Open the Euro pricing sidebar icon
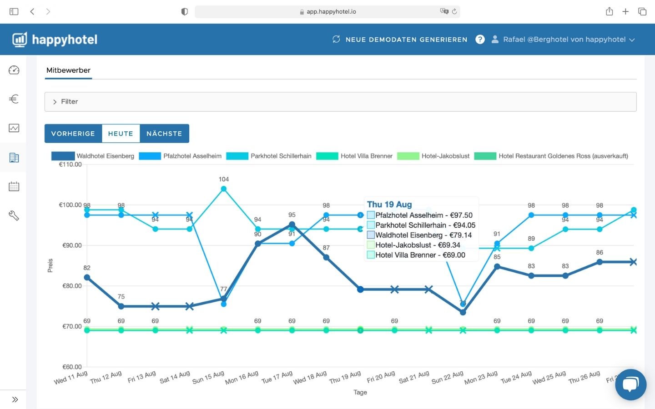655x409 pixels. tap(14, 99)
